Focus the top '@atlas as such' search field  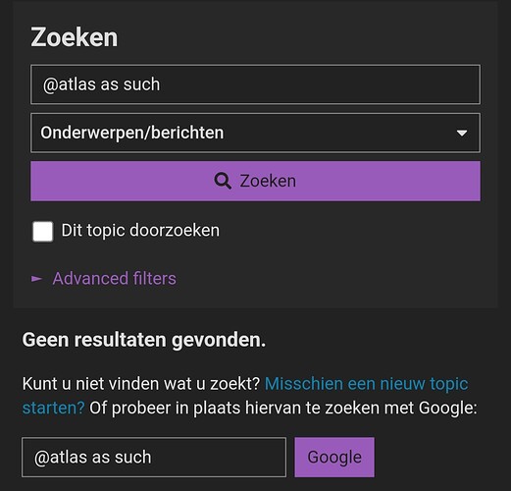point(255,84)
